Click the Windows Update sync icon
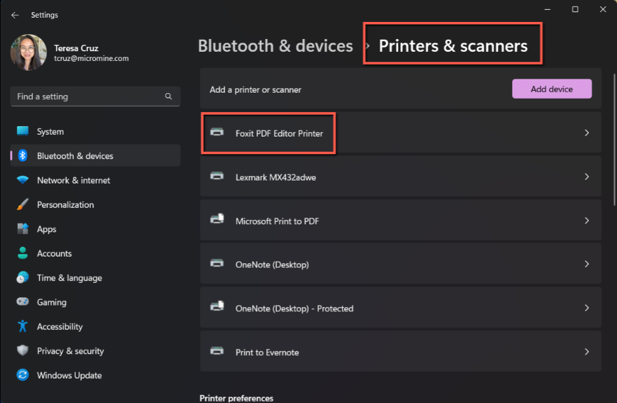The height and width of the screenshot is (403, 617). click(x=23, y=376)
